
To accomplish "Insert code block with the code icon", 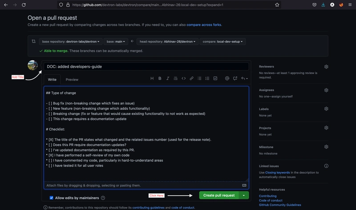I will (183, 78).
